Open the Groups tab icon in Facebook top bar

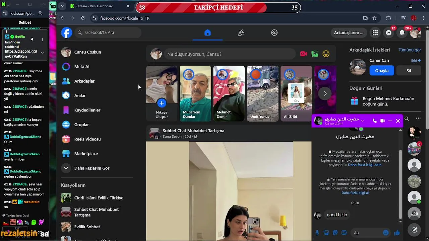pyautogui.click(x=274, y=32)
